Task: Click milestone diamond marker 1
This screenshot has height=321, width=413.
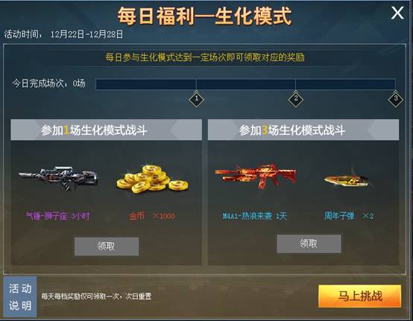Action: pyautogui.click(x=197, y=99)
